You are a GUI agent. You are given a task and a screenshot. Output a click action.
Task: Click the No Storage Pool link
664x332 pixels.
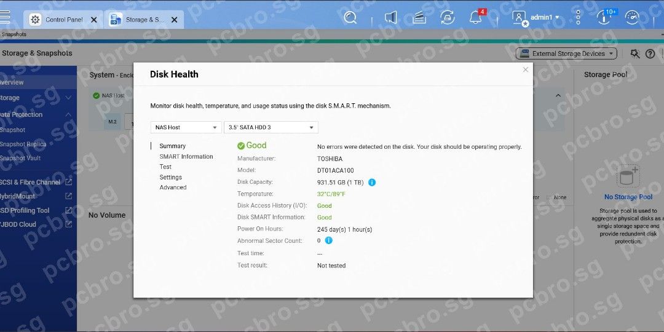pyautogui.click(x=628, y=197)
